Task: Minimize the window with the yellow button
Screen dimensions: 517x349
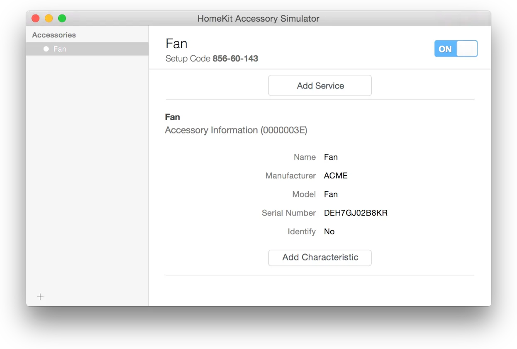Action: [x=49, y=18]
